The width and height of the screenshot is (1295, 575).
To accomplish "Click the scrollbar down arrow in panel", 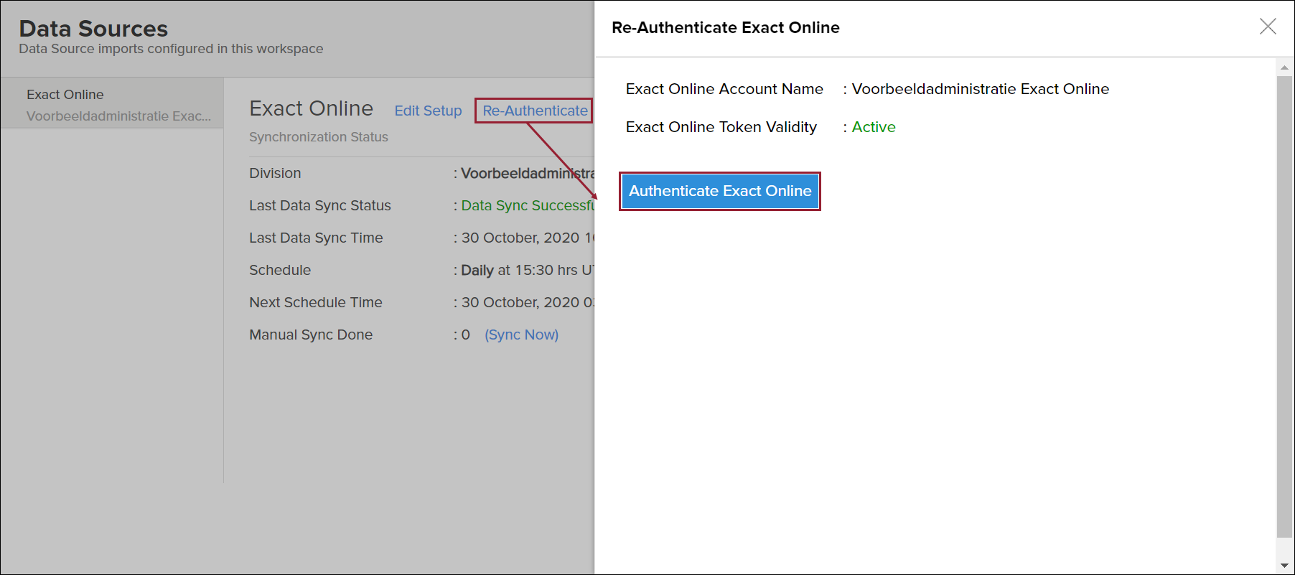I will click(x=1284, y=566).
